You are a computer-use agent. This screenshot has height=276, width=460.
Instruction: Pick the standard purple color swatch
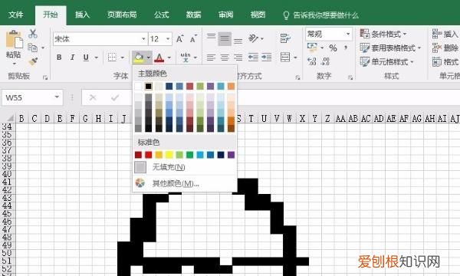coord(232,155)
